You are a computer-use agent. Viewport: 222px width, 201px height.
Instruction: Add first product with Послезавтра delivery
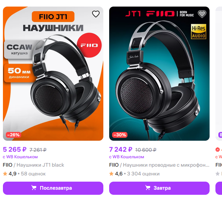(53, 188)
